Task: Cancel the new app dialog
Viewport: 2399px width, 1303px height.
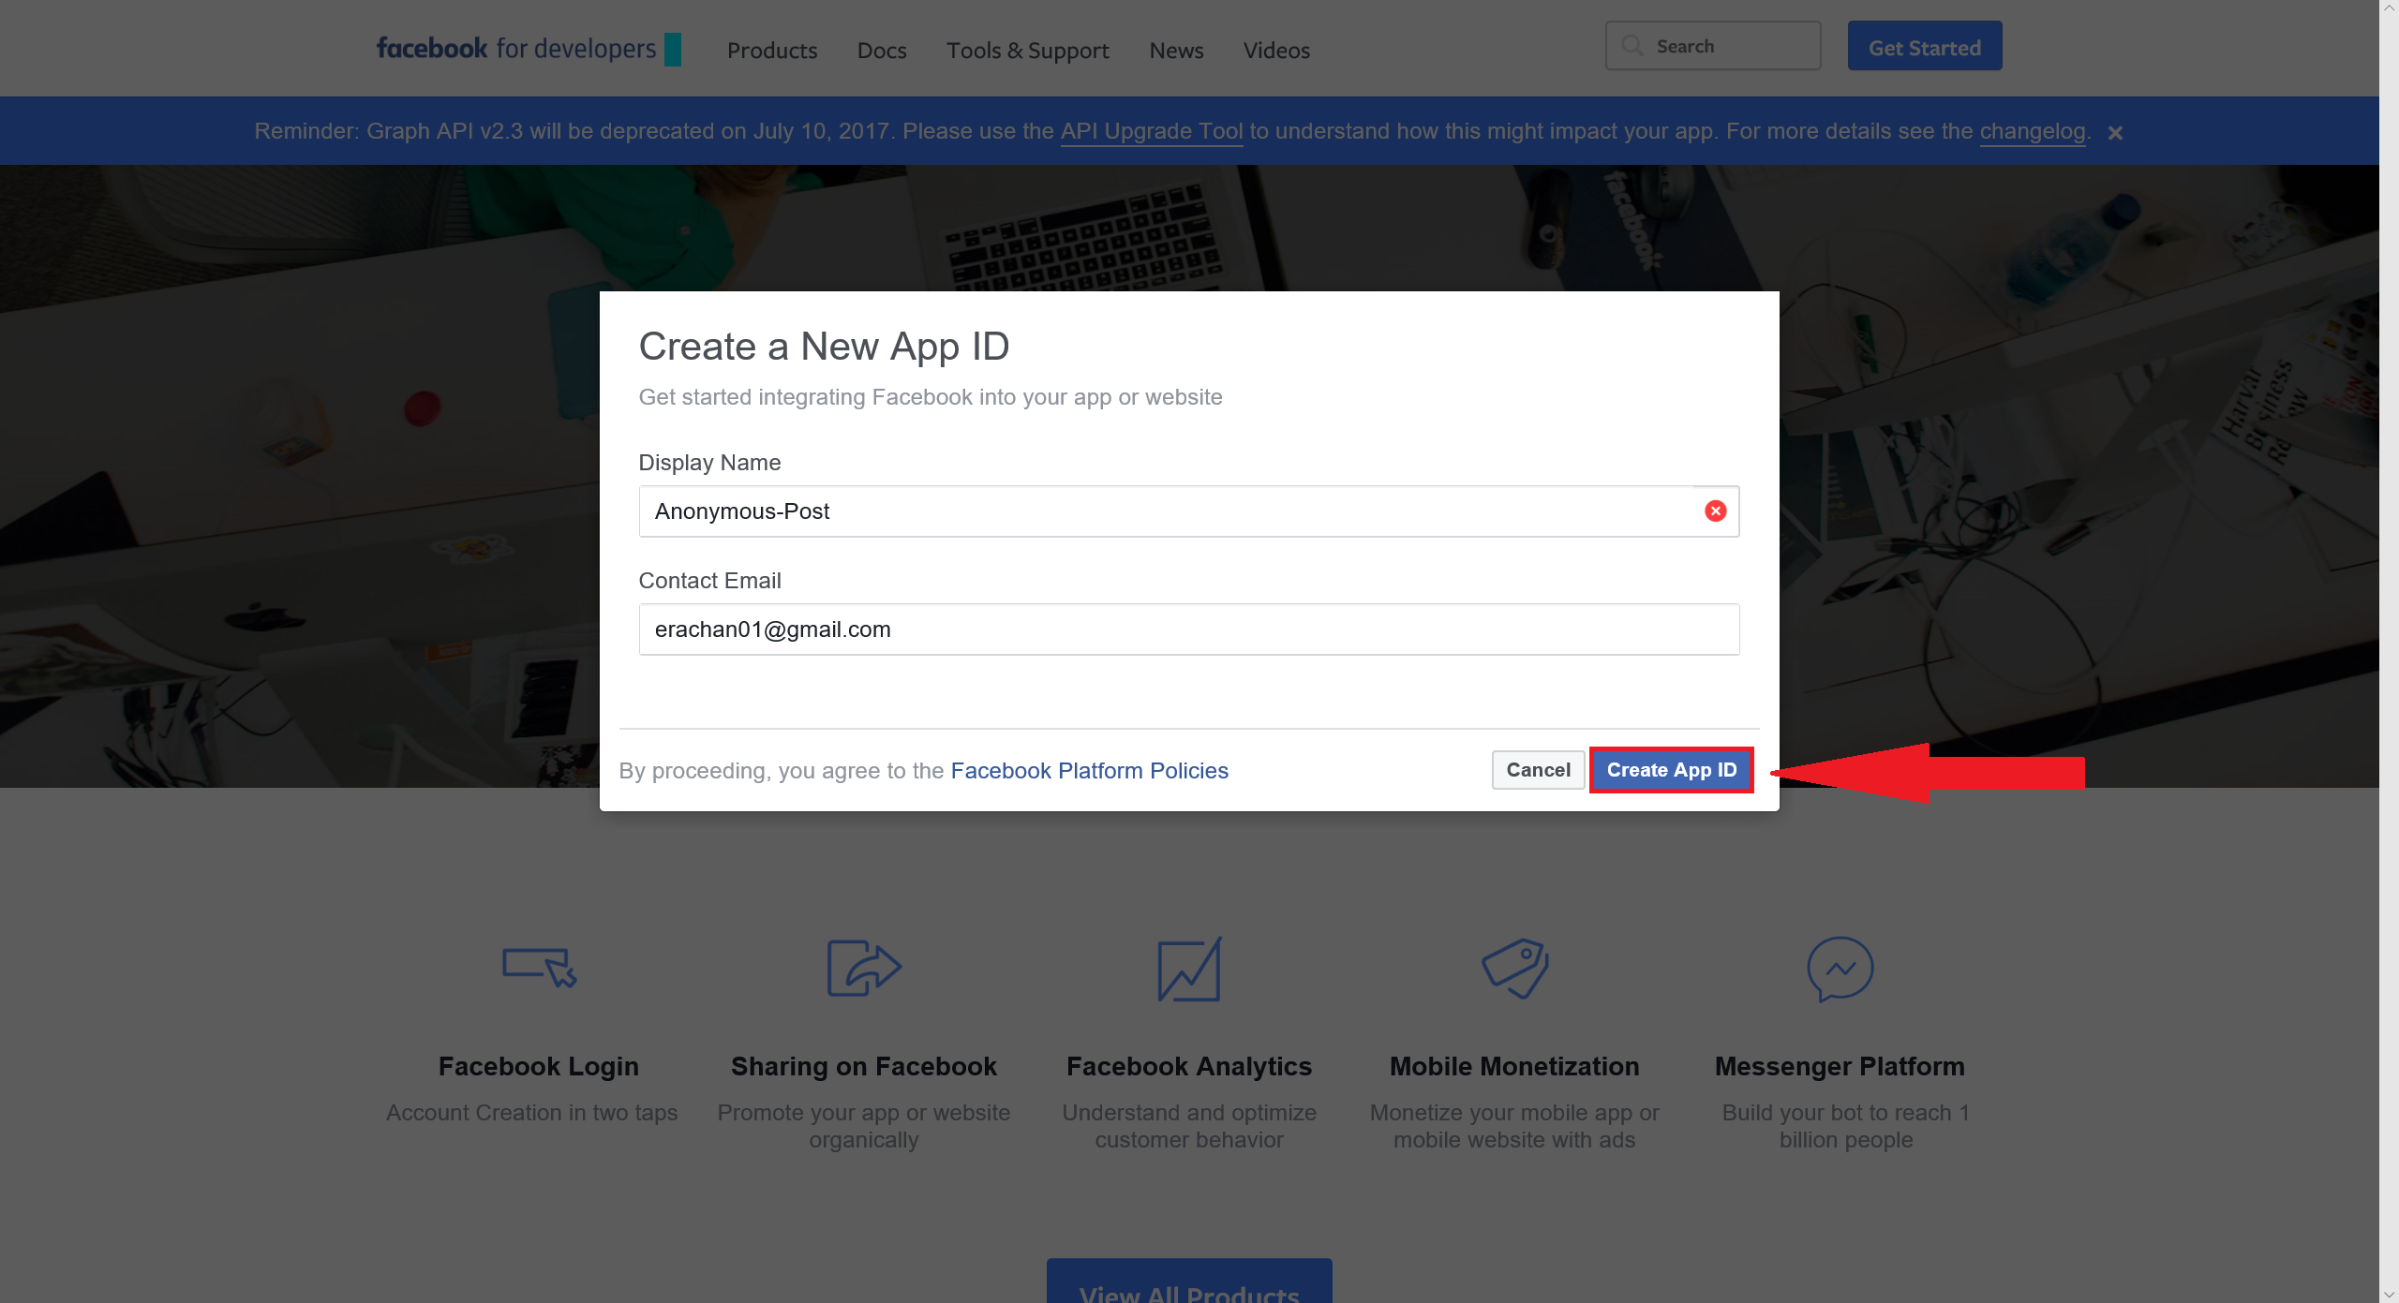Action: click(1538, 770)
